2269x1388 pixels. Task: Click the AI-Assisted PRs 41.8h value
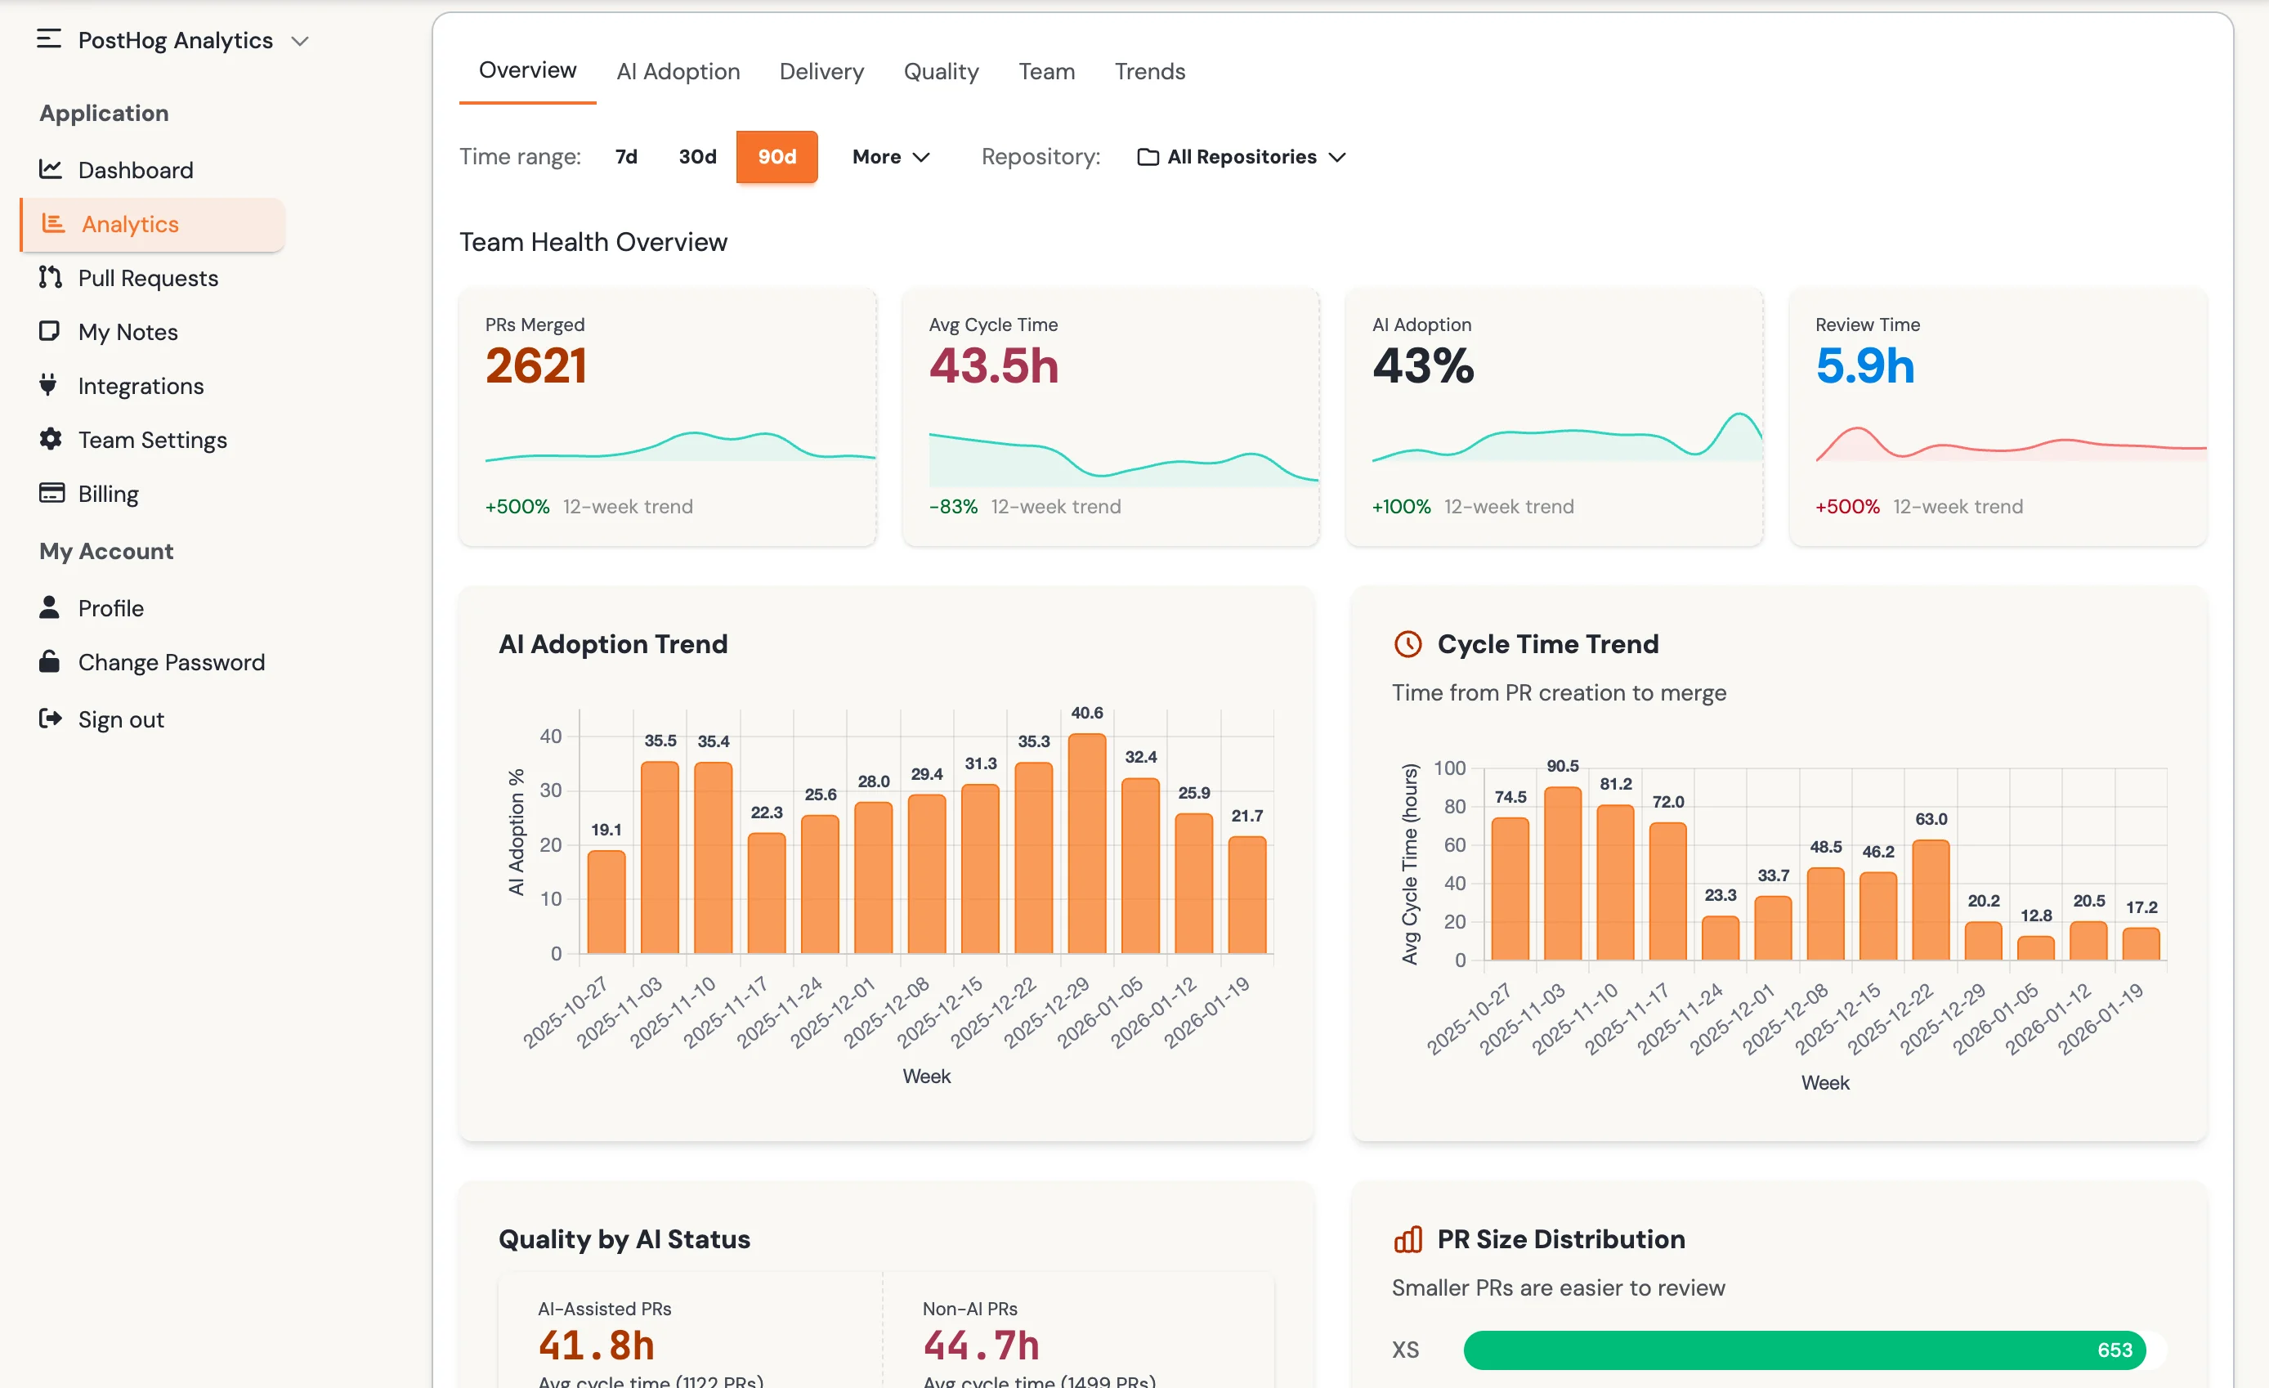click(x=597, y=1345)
